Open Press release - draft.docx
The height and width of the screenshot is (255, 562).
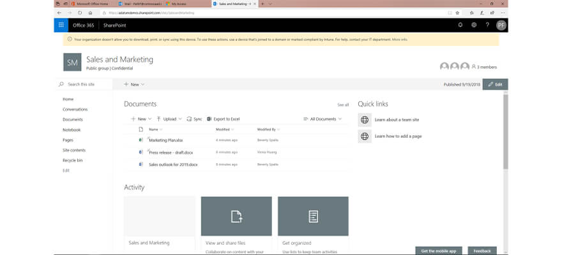coord(171,152)
